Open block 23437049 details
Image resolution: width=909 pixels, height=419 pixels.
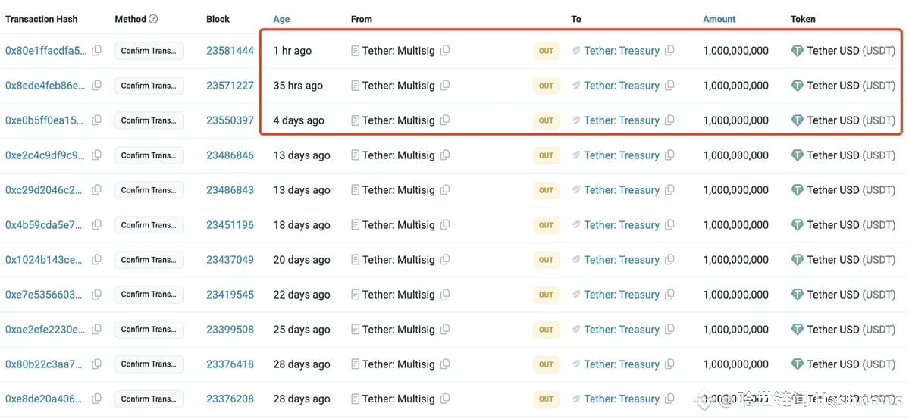(x=230, y=260)
